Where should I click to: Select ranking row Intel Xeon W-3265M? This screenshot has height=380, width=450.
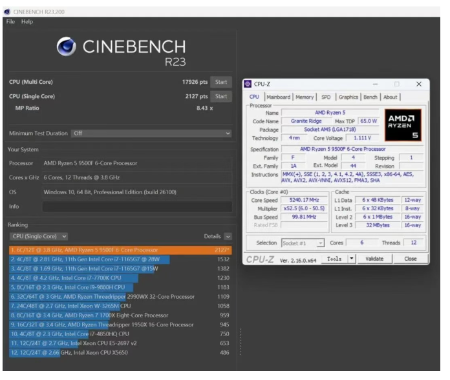tap(120, 306)
